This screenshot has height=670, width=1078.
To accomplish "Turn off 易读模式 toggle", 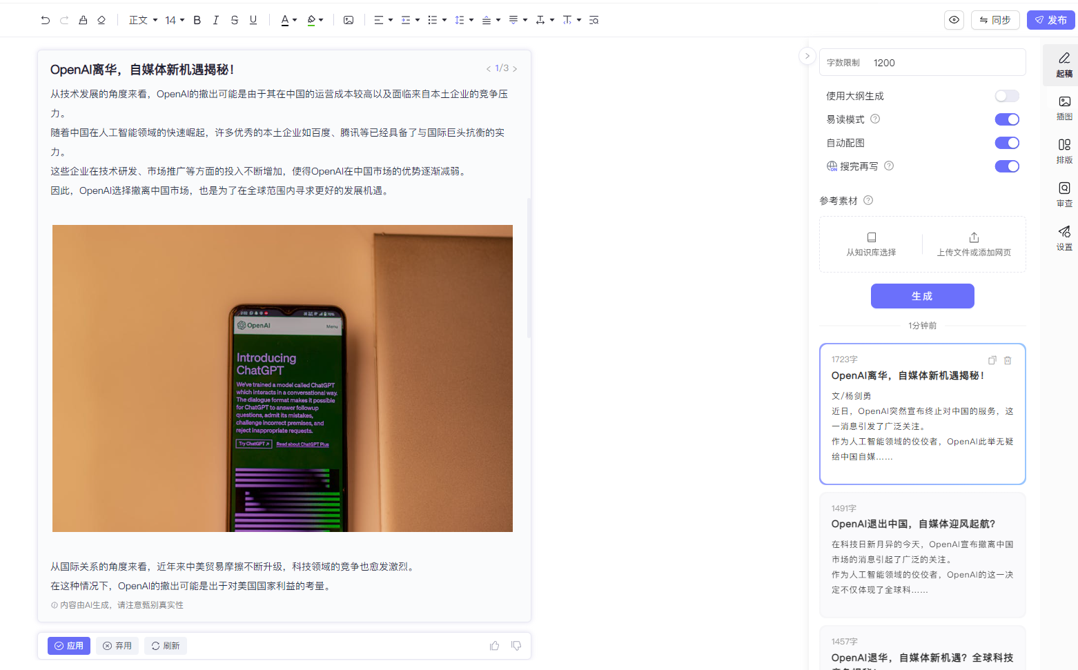I will [x=1006, y=119].
